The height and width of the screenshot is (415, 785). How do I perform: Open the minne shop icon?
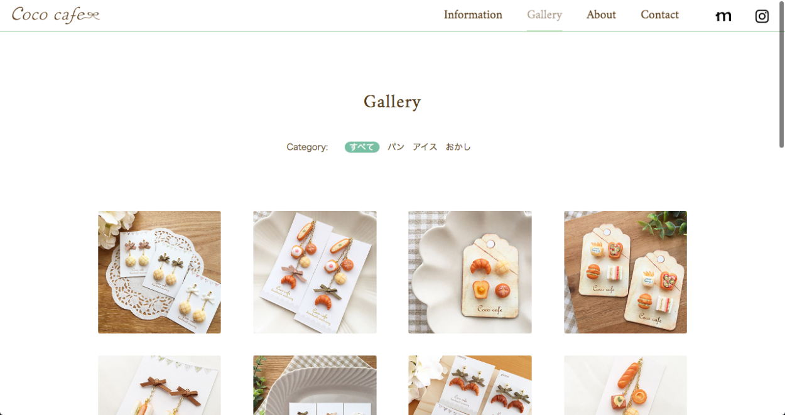(723, 16)
